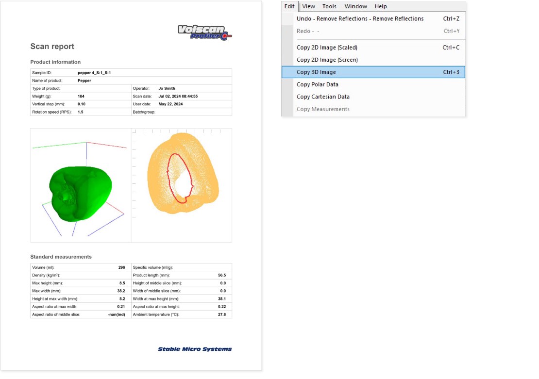Choose Copy 2D Image (Screen)
Image resolution: width=539 pixels, height=379 pixels.
tap(327, 60)
